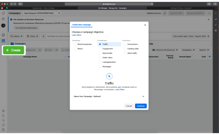Click the browser back arrow
219x135 pixels.
(x=12, y=4)
